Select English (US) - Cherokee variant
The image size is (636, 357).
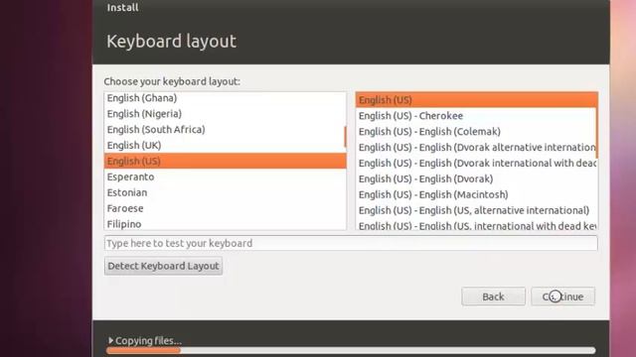pos(476,116)
